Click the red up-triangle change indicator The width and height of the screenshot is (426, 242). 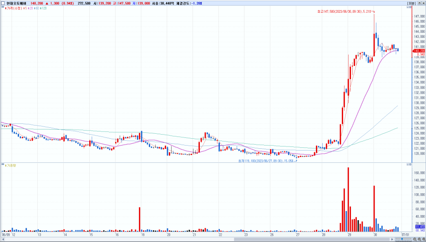tap(47, 4)
